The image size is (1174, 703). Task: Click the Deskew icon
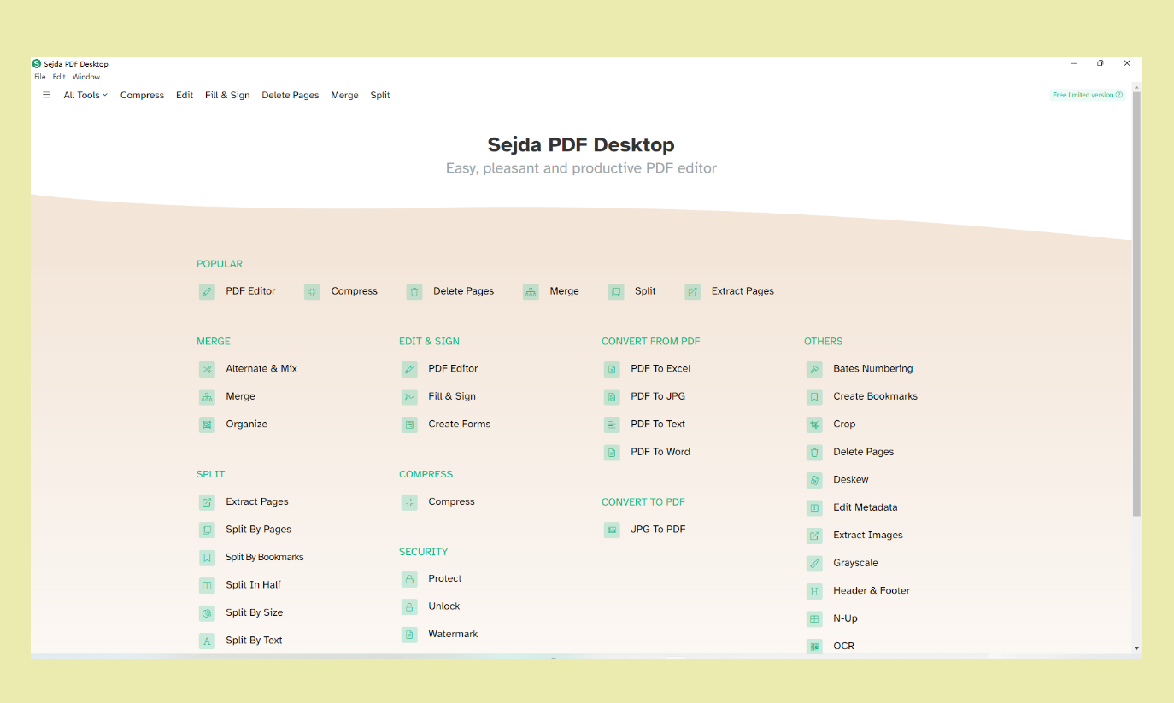pos(814,480)
